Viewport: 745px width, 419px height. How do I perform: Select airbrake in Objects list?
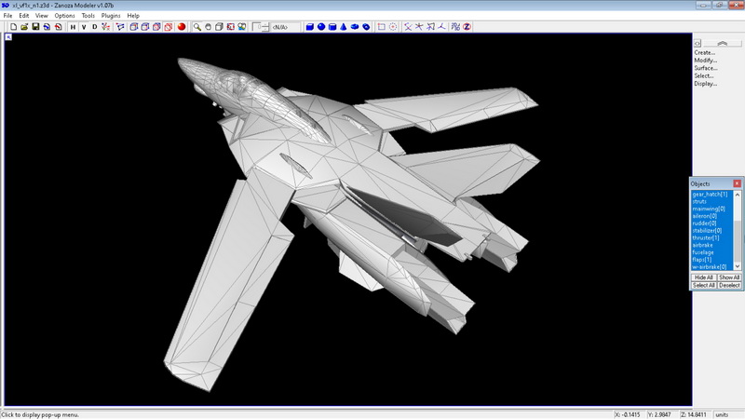(x=712, y=245)
